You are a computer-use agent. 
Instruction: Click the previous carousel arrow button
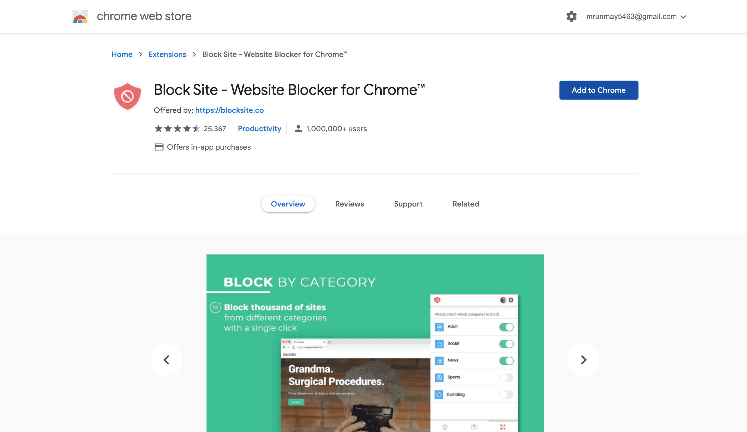[x=166, y=360]
